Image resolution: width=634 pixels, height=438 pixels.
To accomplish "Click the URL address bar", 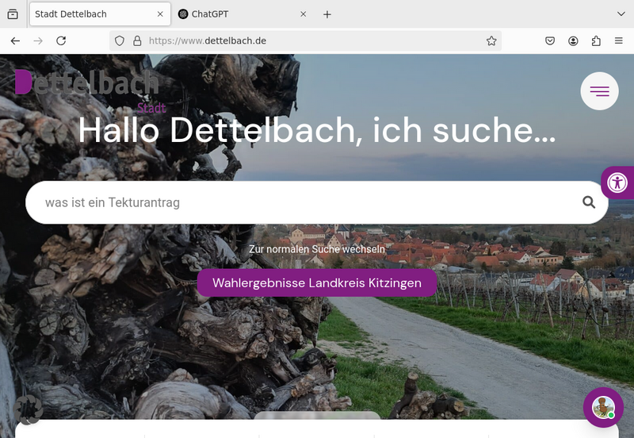I will pyautogui.click(x=305, y=41).
